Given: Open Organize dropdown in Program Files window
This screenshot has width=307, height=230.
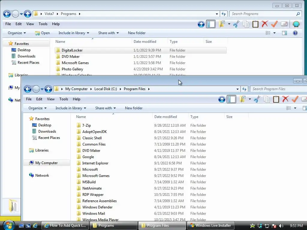Looking at the screenshot, I should (x=37, y=108).
